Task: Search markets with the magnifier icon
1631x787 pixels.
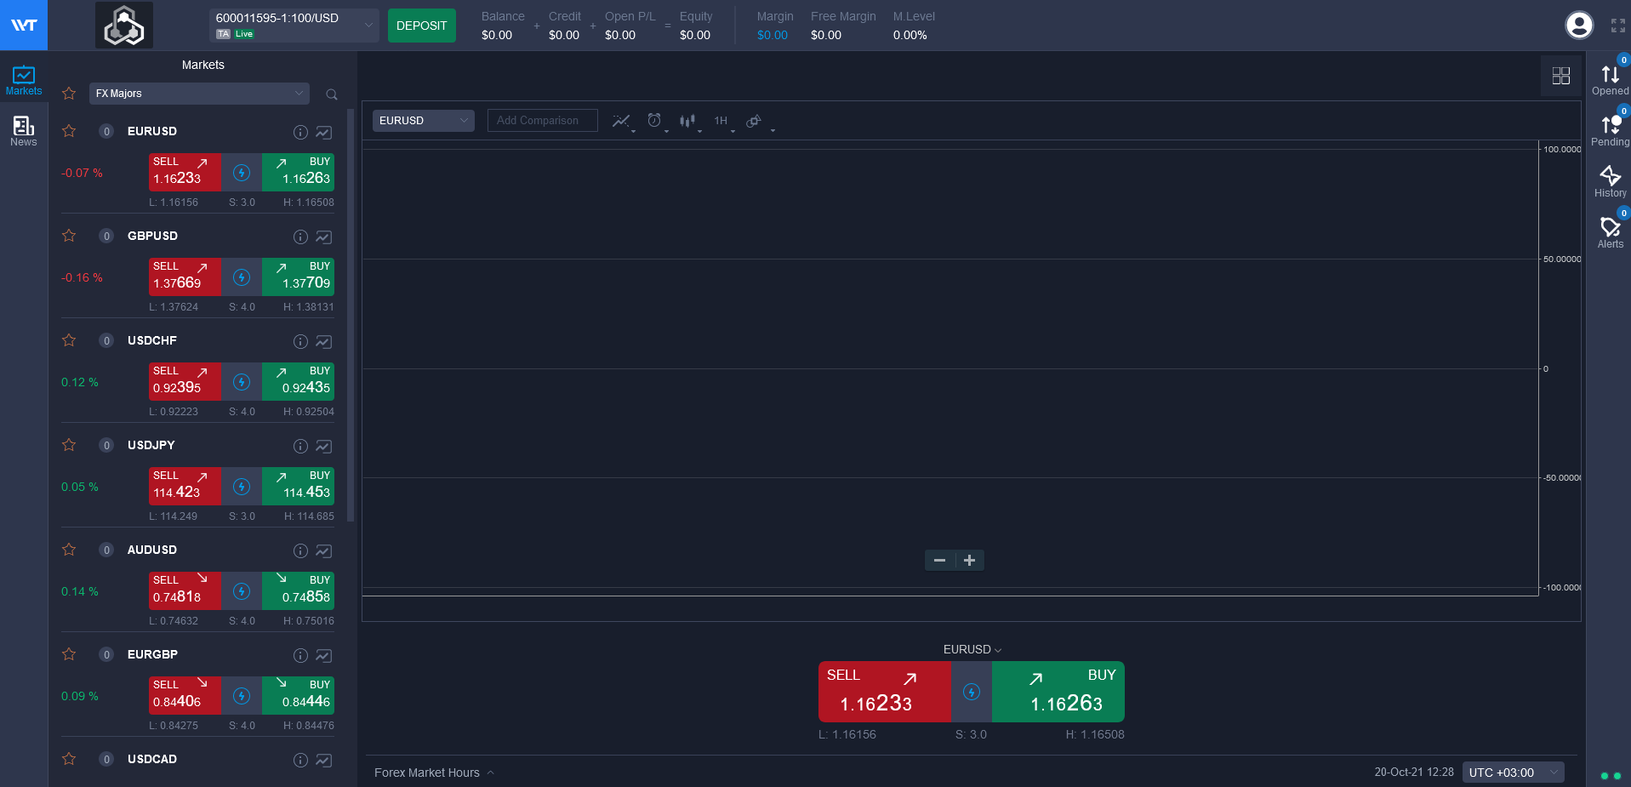Action: click(332, 94)
